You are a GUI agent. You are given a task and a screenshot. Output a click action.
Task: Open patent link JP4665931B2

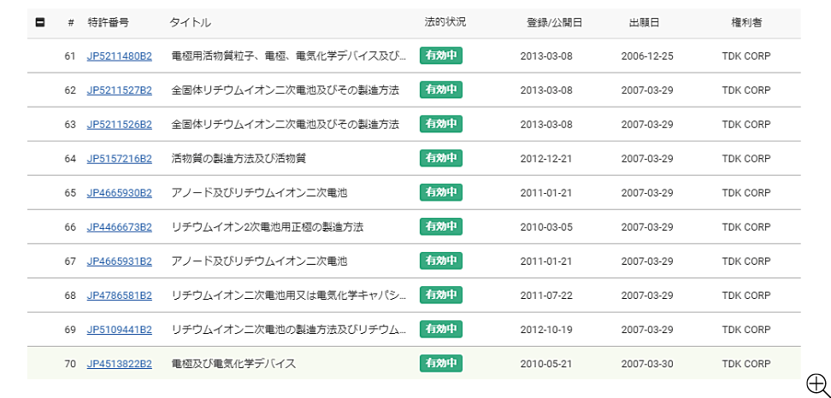[119, 261]
